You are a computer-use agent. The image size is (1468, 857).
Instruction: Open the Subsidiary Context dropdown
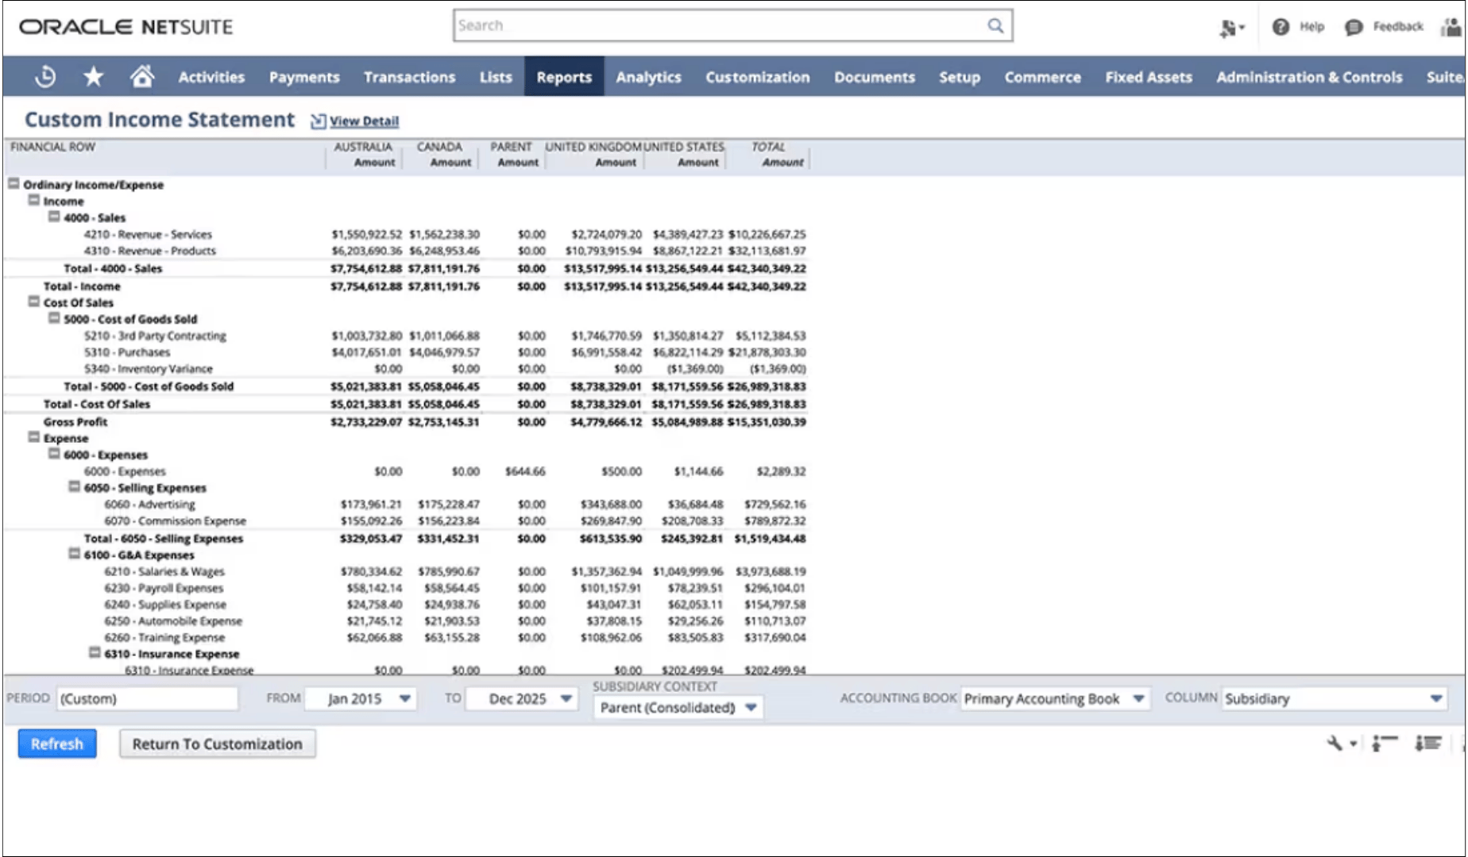point(749,706)
